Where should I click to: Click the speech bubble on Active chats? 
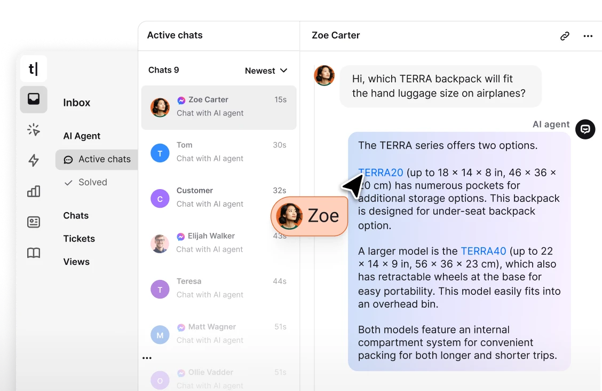67,159
